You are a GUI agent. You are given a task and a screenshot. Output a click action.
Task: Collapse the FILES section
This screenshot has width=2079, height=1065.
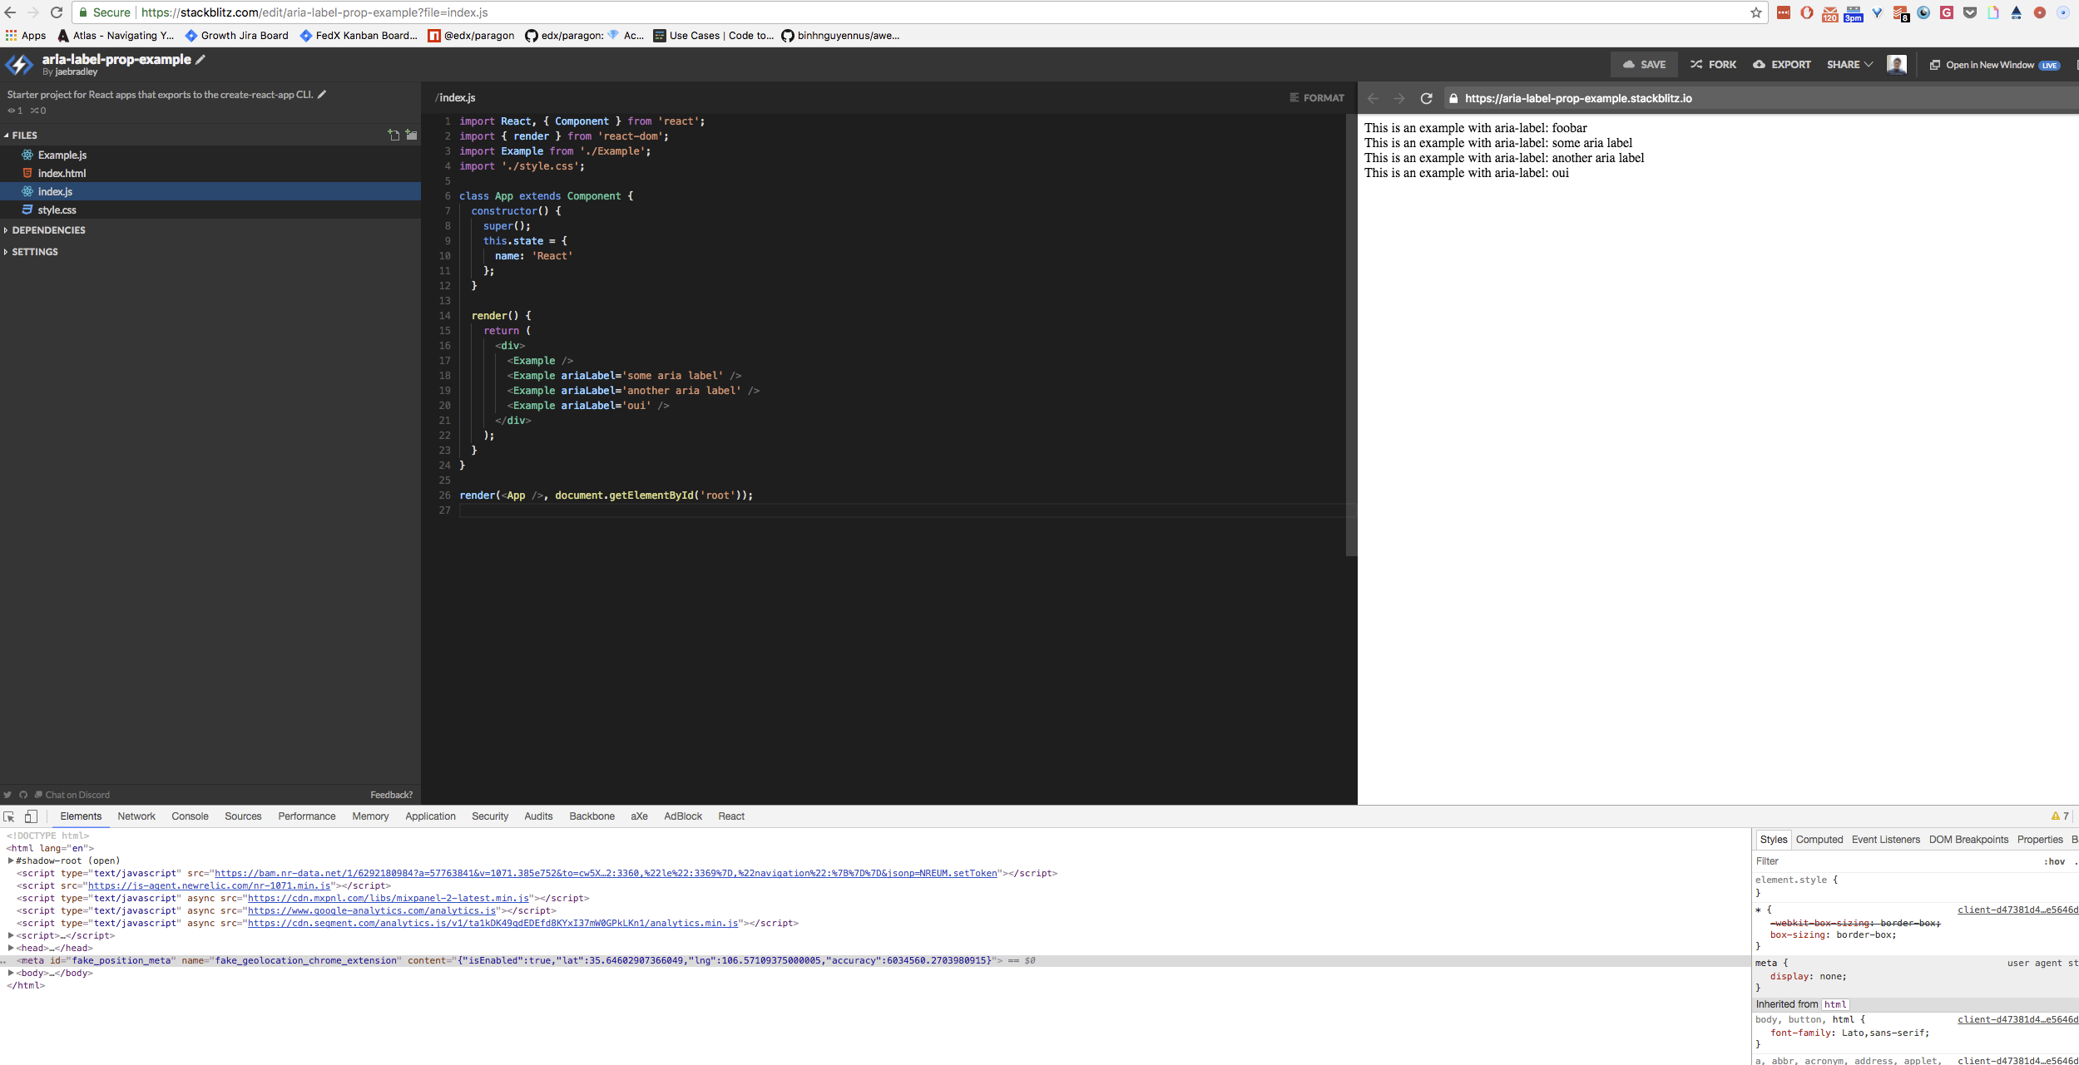[x=23, y=135]
